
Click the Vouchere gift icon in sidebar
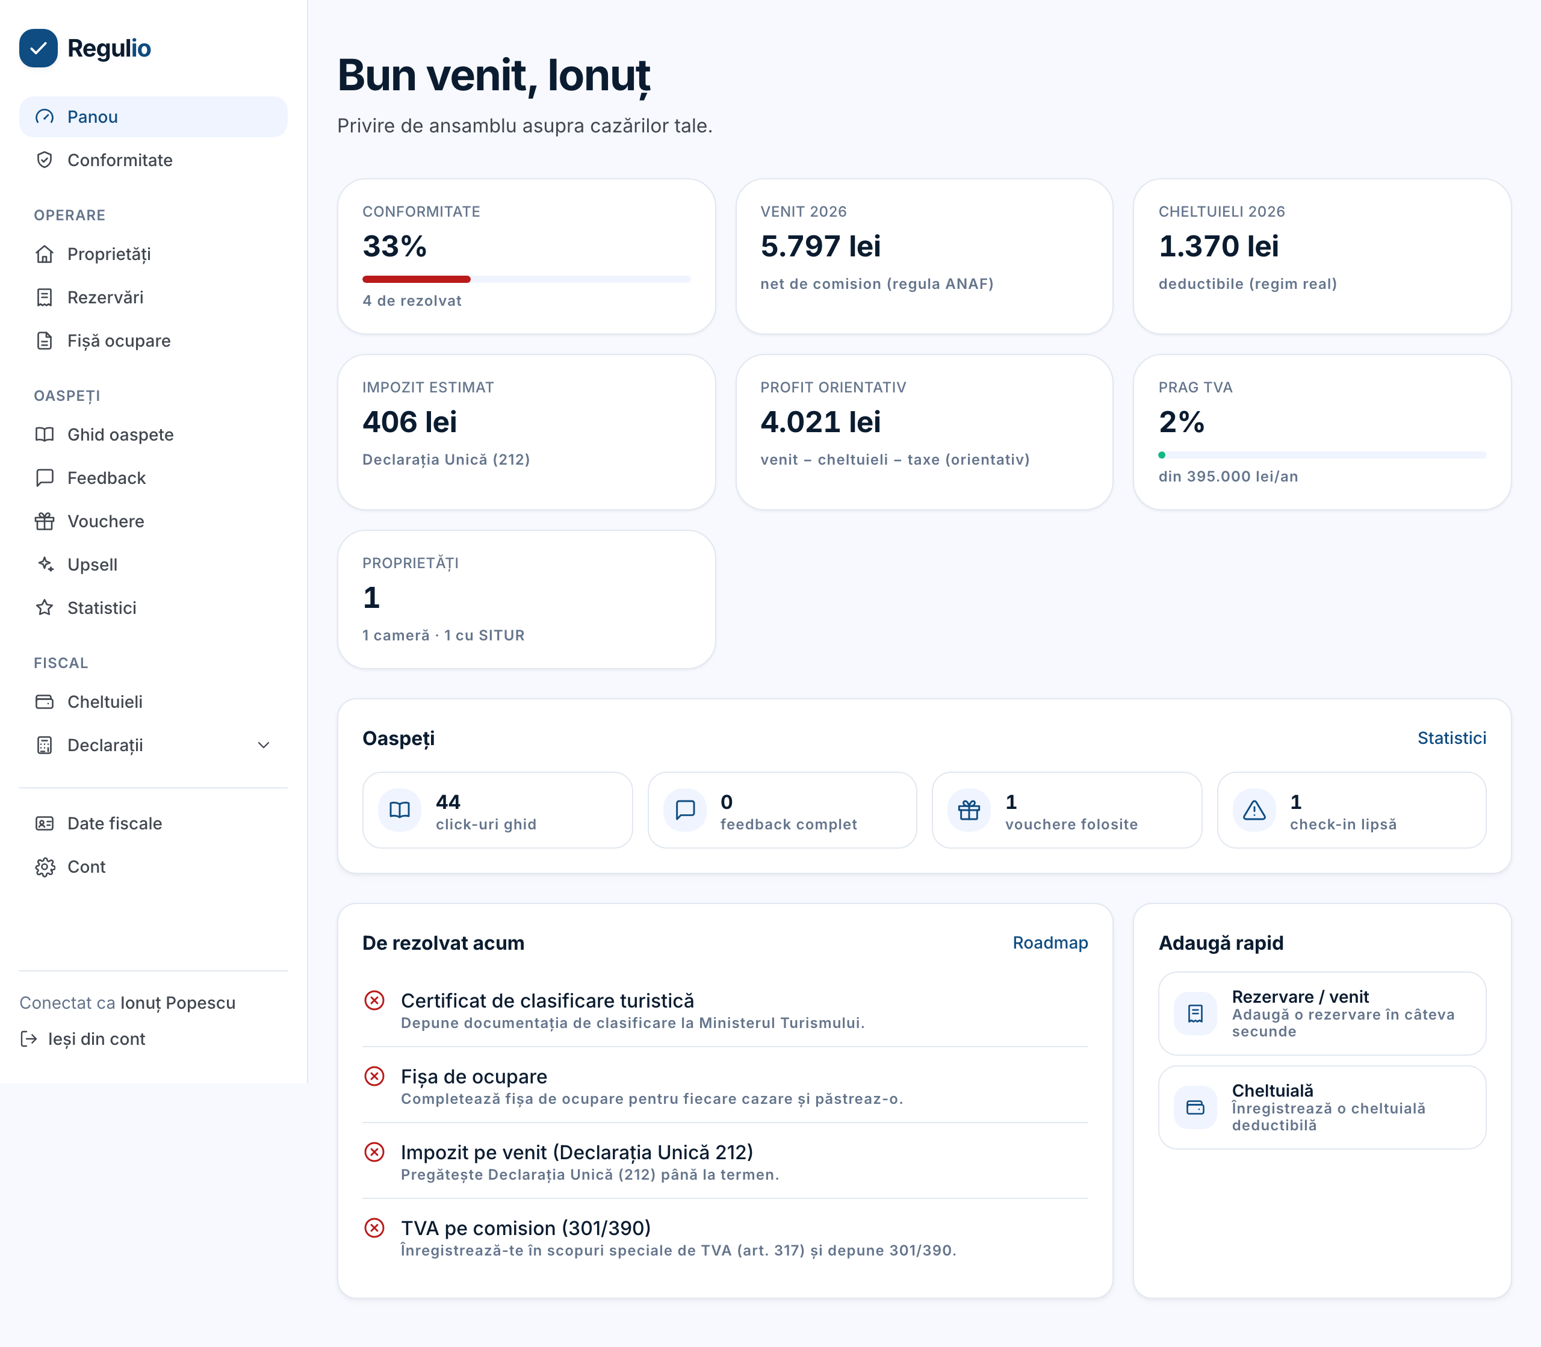tap(45, 521)
